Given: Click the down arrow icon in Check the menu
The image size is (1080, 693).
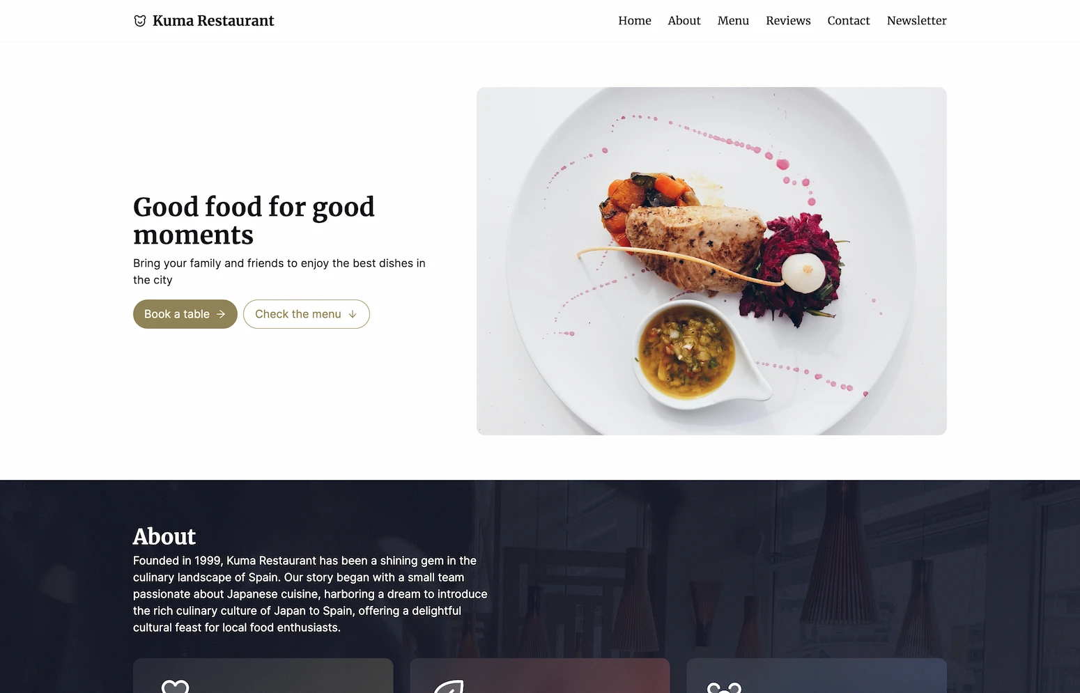Looking at the screenshot, I should click(x=353, y=314).
